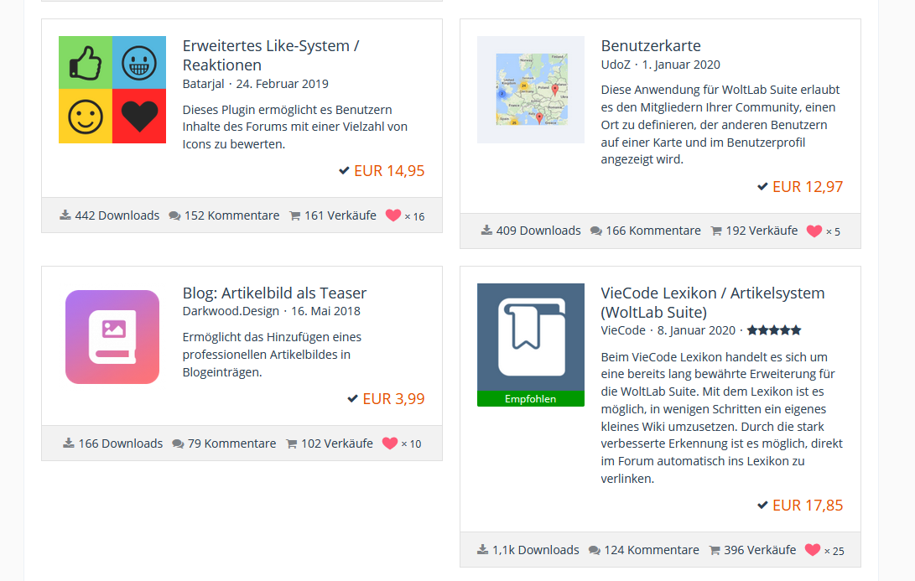
Task: Click the heart icon showing 16 likes
Action: [x=393, y=215]
